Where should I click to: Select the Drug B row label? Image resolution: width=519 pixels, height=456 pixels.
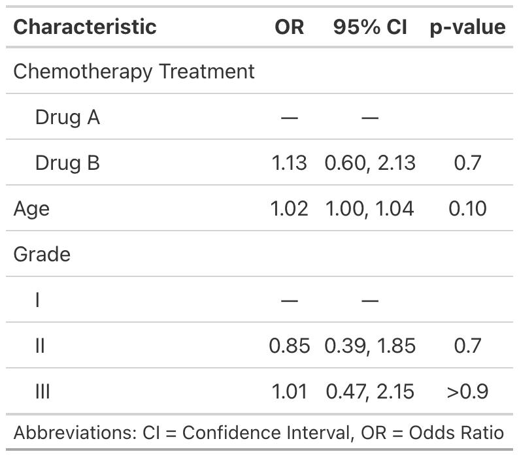coord(67,163)
